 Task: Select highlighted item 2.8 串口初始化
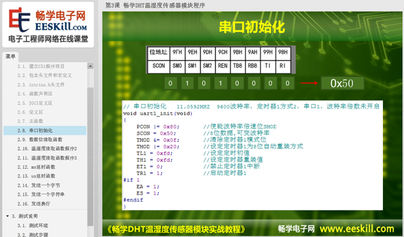pos(45,130)
